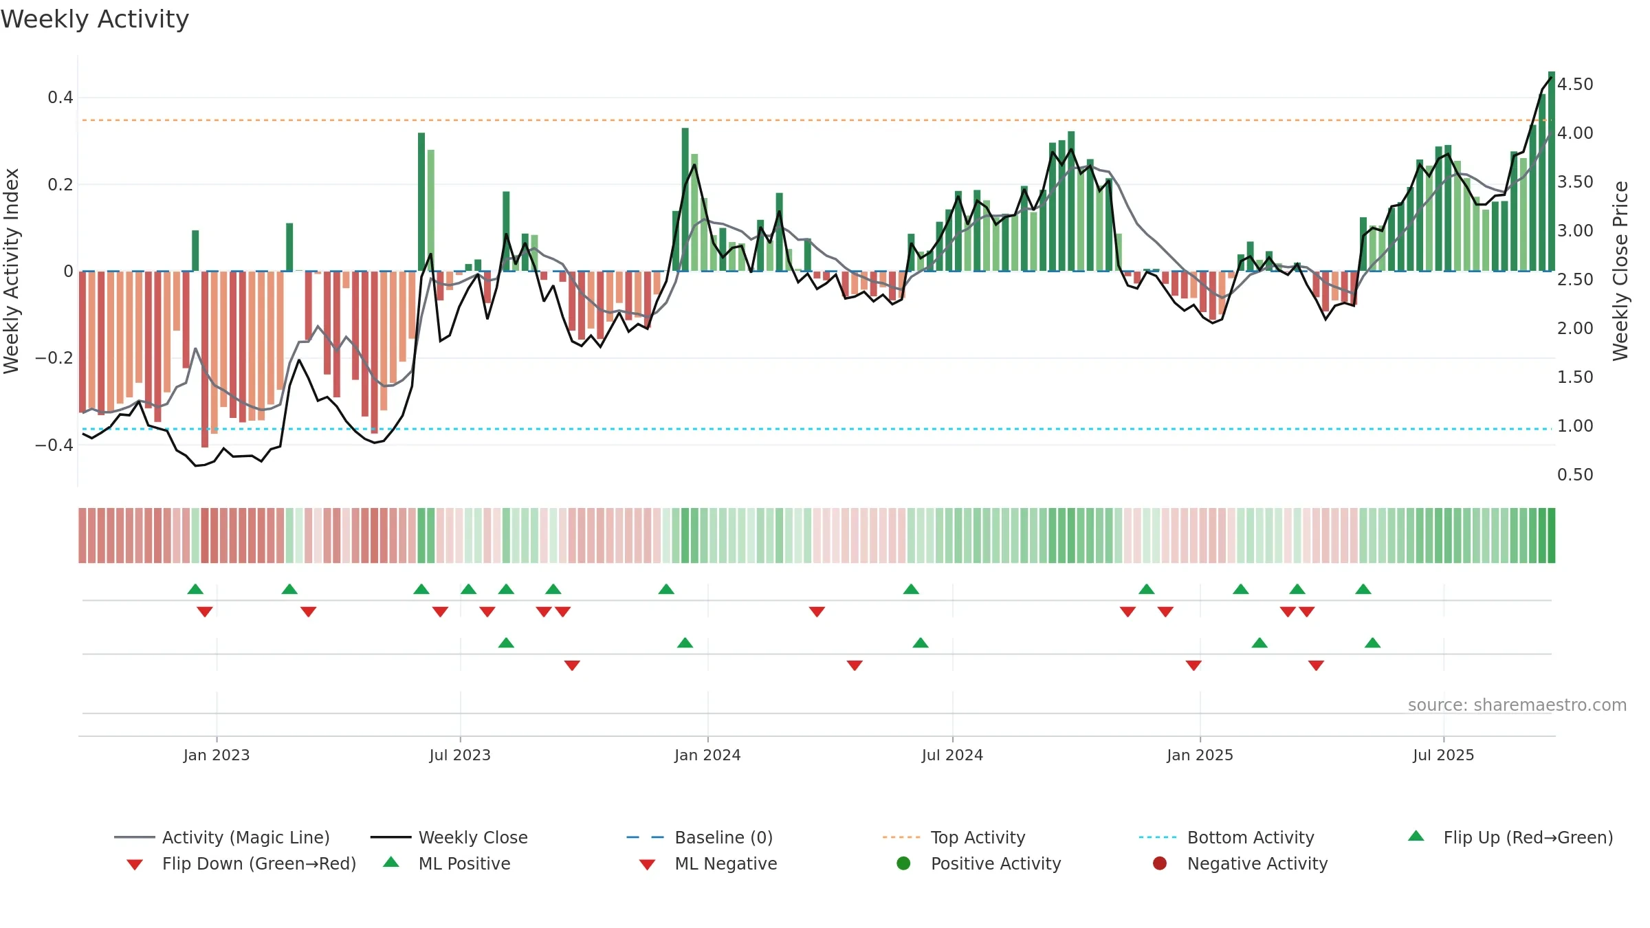Click cyan dotted Bottom Activity legend line
Image resolution: width=1650 pixels, height=928 pixels.
(x=1158, y=837)
